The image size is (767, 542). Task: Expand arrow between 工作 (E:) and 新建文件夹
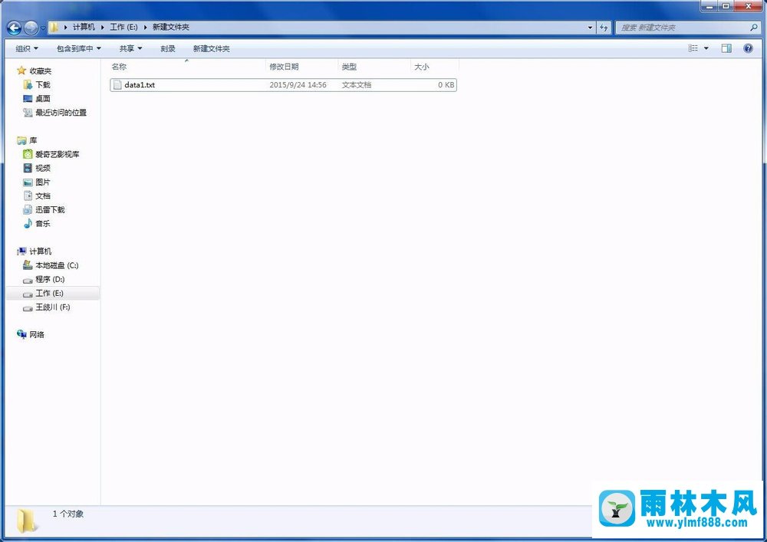pyautogui.click(x=145, y=28)
